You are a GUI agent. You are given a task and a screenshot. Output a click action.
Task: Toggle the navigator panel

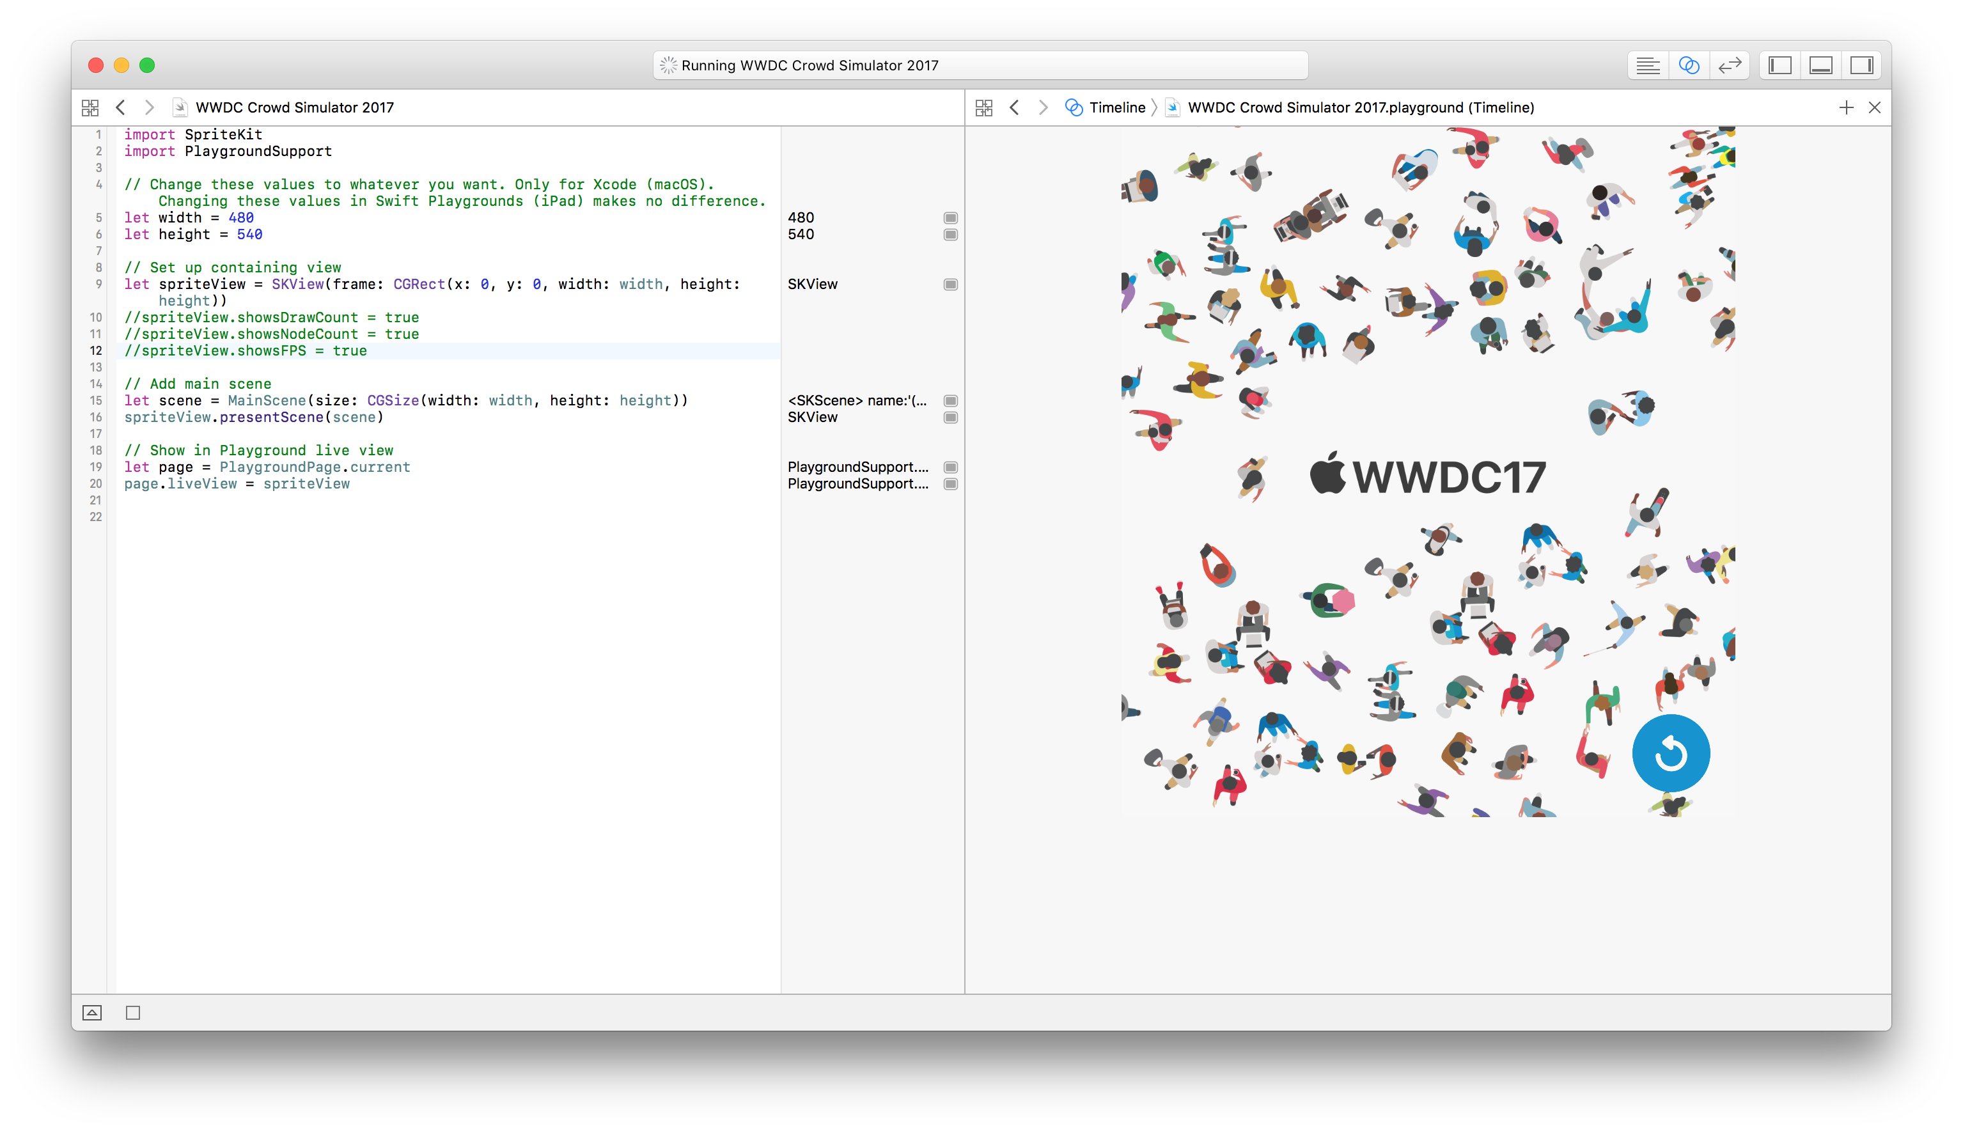coord(1780,65)
